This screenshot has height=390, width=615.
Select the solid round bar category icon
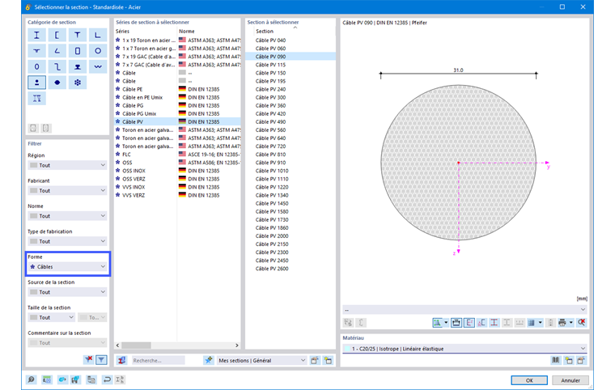tap(57, 83)
